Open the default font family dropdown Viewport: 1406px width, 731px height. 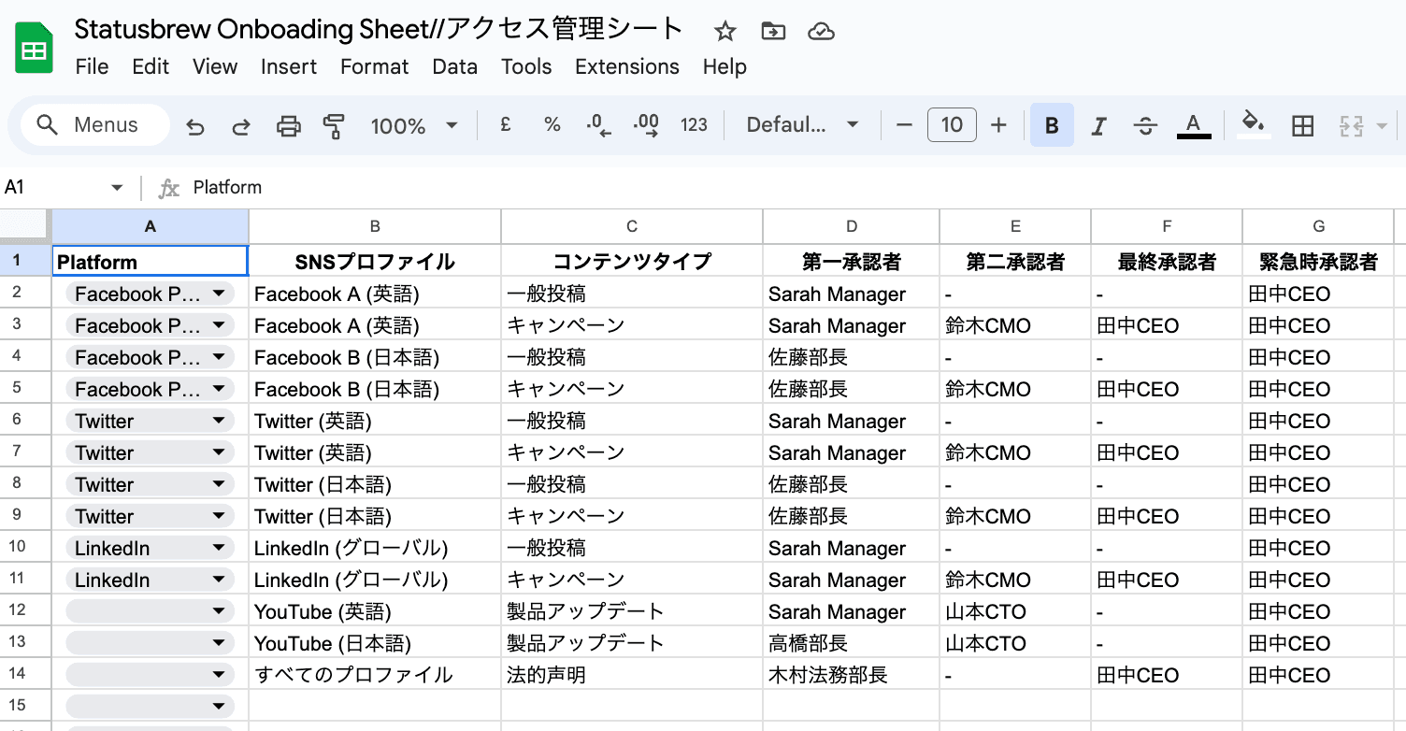tap(802, 125)
